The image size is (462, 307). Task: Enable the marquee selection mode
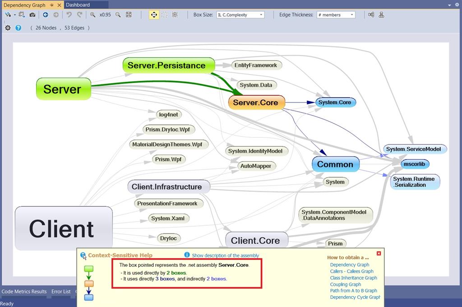click(x=164, y=14)
